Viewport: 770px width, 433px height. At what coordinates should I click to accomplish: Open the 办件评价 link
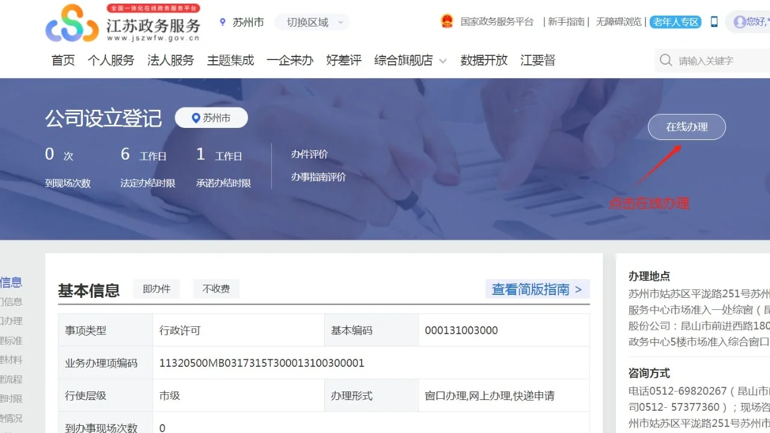coord(309,154)
